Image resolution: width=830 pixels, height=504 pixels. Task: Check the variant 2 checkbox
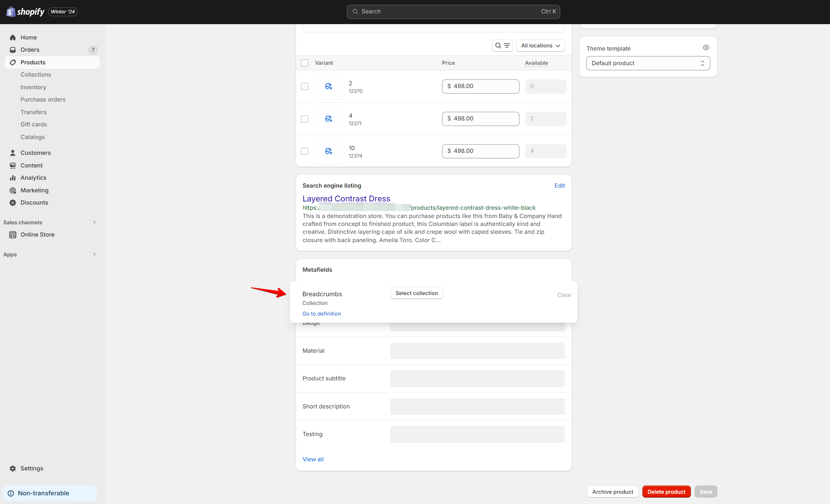click(x=305, y=87)
